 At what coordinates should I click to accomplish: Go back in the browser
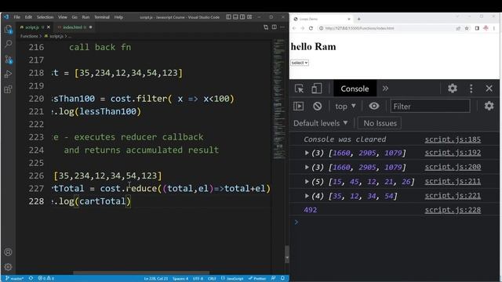(x=294, y=28)
